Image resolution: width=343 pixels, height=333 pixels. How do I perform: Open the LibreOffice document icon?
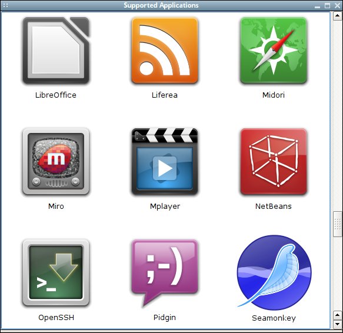56,51
